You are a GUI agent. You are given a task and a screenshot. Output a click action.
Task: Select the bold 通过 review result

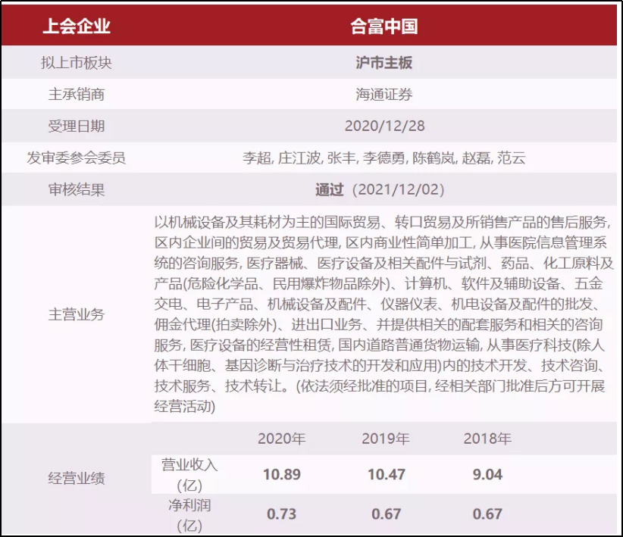[x=330, y=189]
